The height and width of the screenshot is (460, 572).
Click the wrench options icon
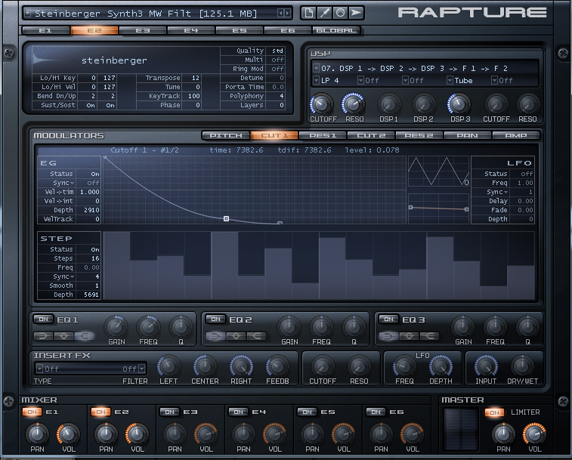tap(325, 13)
